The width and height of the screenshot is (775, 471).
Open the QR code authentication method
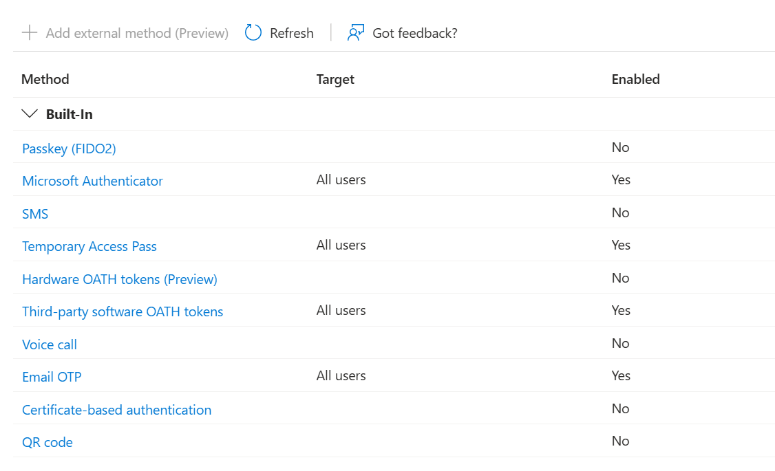point(47,441)
